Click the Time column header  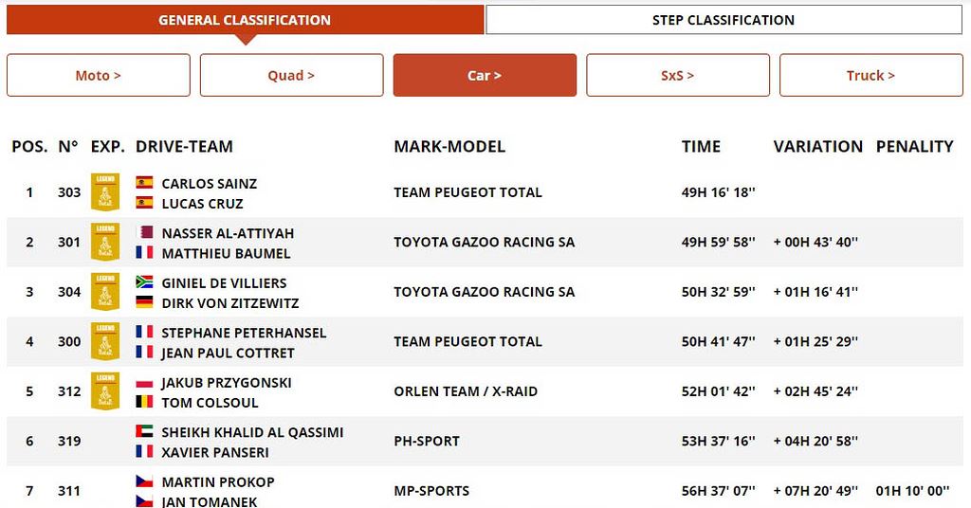[701, 147]
